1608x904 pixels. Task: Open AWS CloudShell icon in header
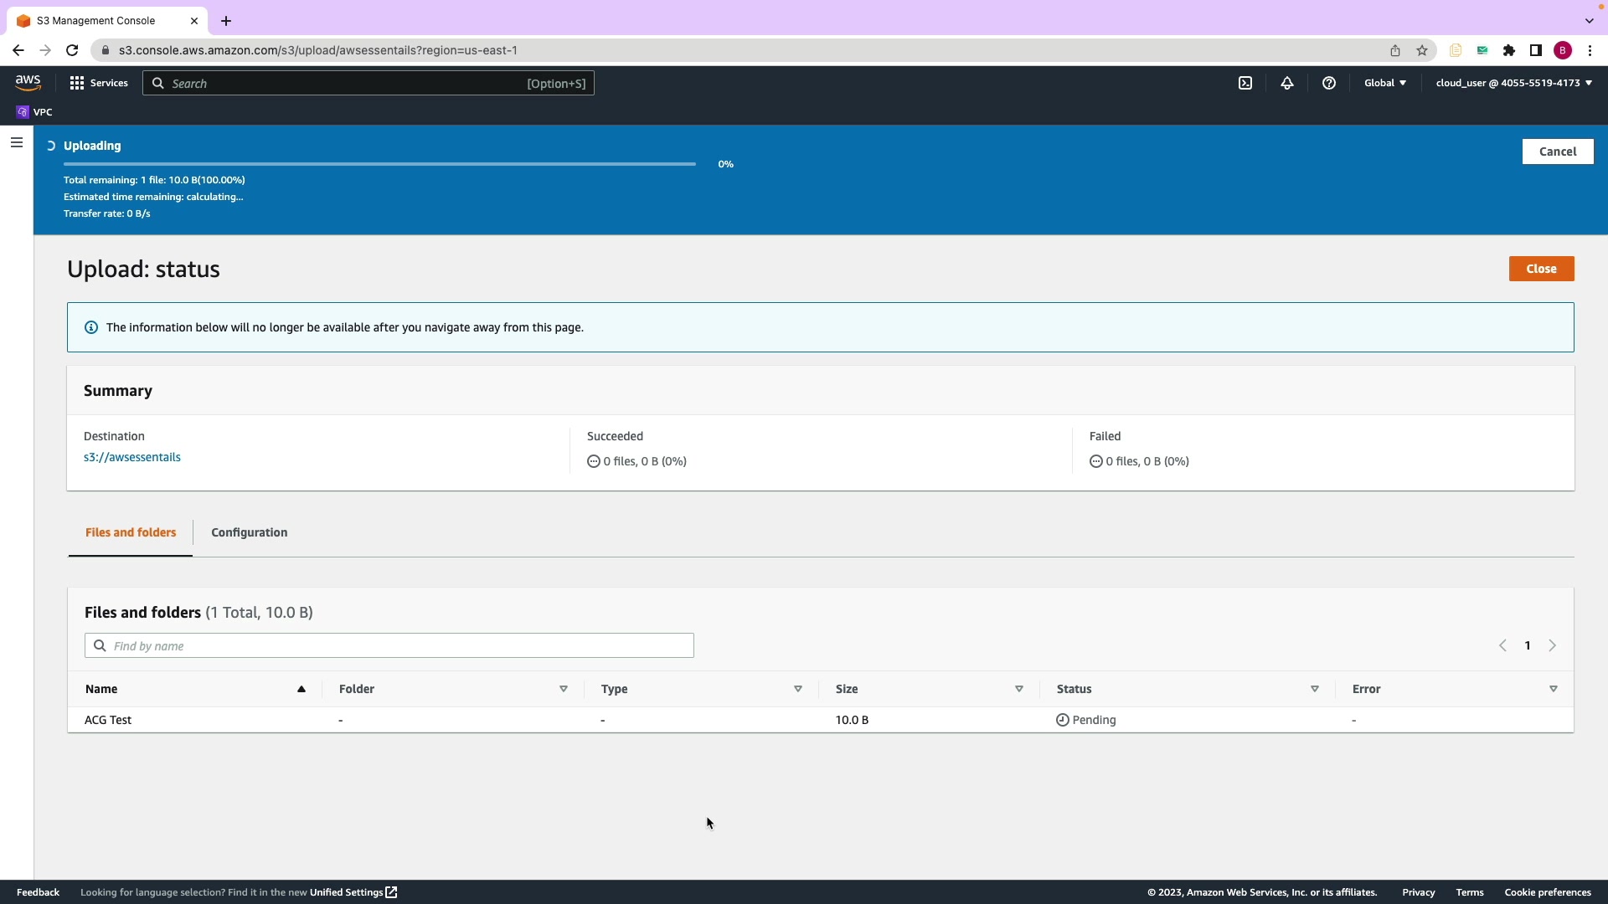click(1245, 83)
